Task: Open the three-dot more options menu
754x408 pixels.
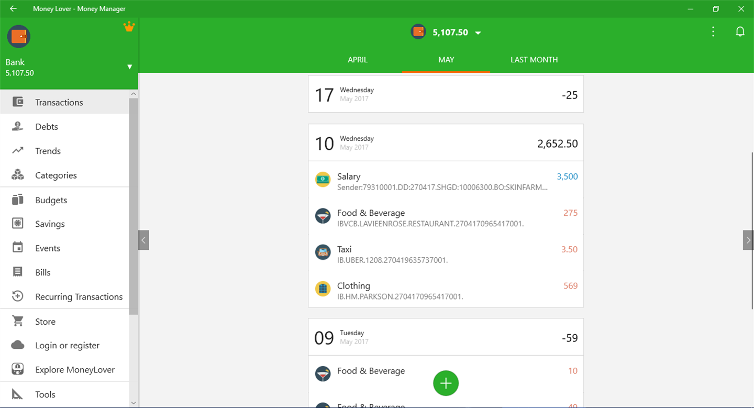Action: (713, 32)
